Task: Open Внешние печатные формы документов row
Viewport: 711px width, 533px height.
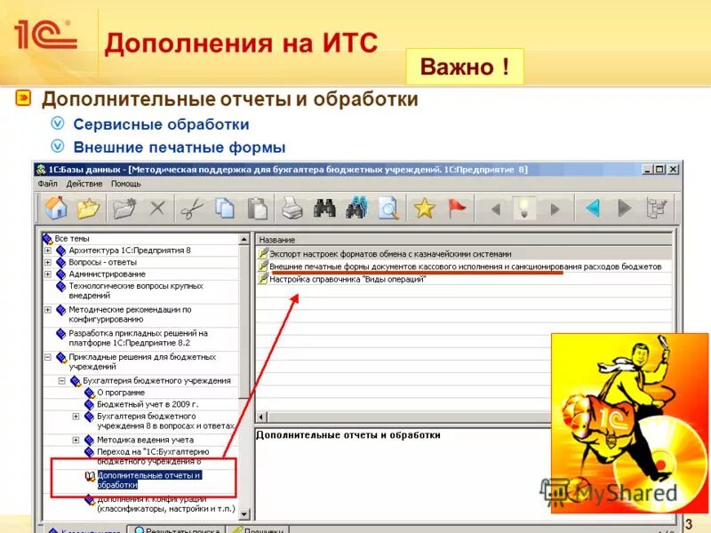Action: (x=463, y=266)
